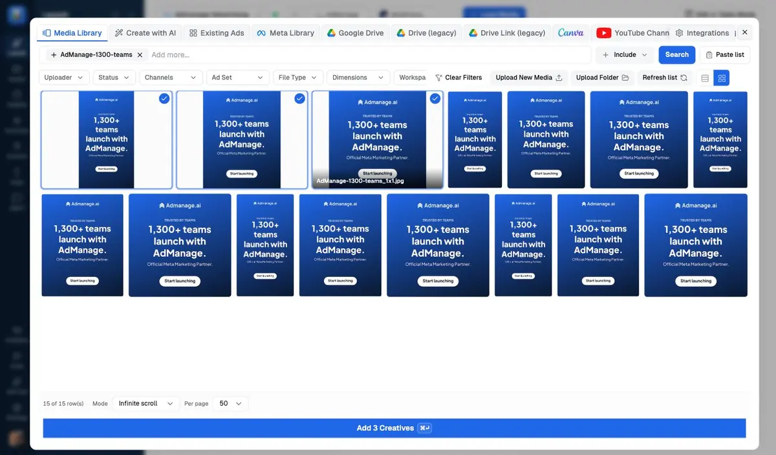Focus the Add more search input

coord(369,55)
